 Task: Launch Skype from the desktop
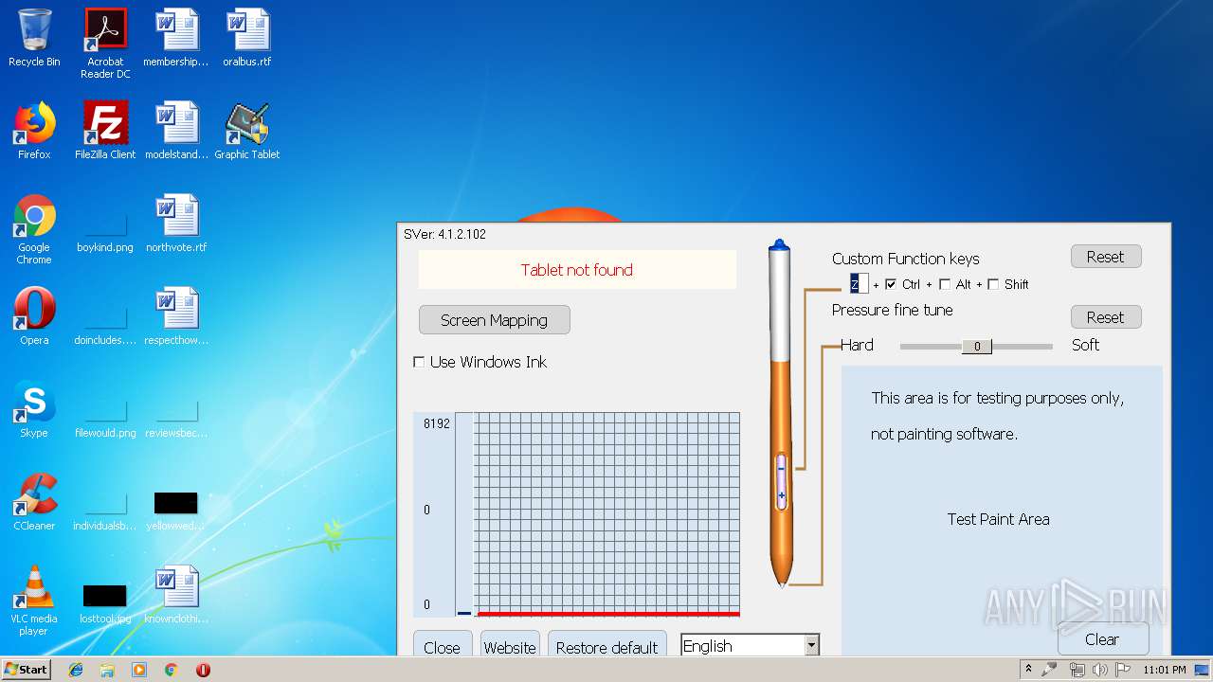(34, 409)
